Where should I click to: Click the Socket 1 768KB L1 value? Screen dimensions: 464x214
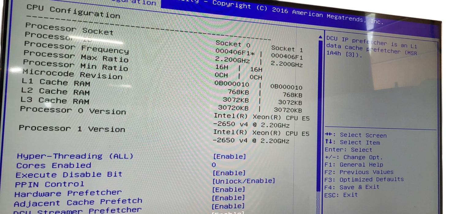point(292,95)
